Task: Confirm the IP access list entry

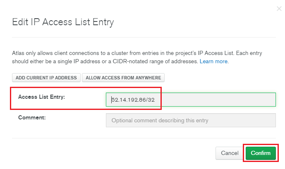Action: point(261,153)
